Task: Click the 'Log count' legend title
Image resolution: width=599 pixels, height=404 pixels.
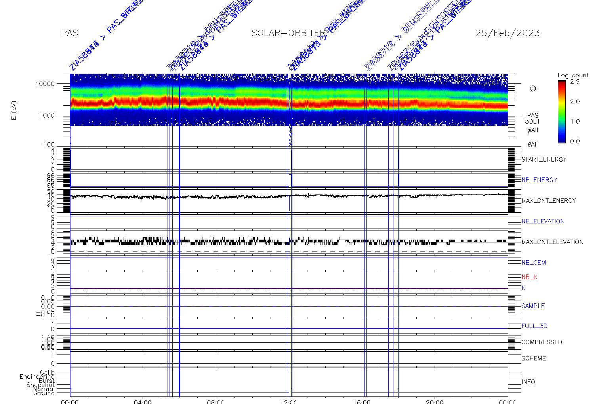Action: [573, 75]
